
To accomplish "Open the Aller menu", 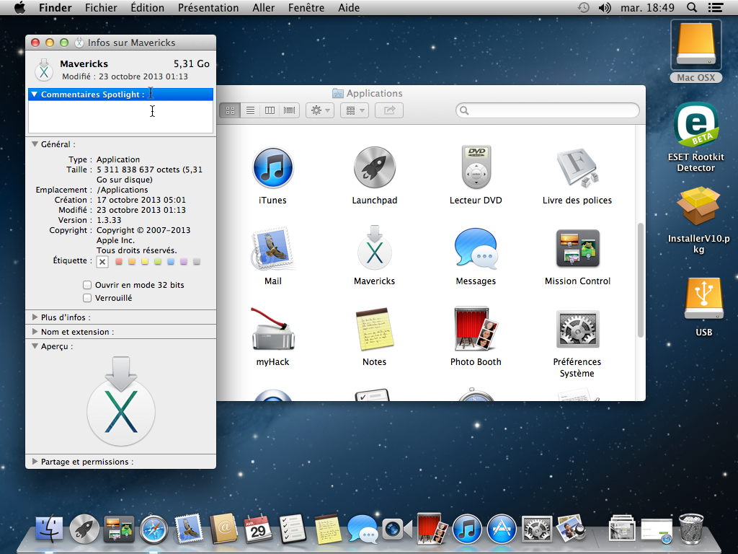I will pyautogui.click(x=263, y=7).
